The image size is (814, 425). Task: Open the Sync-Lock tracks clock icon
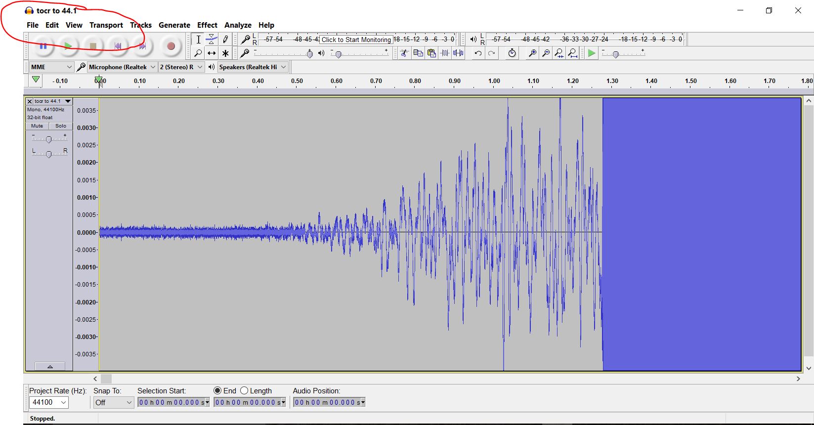click(512, 53)
